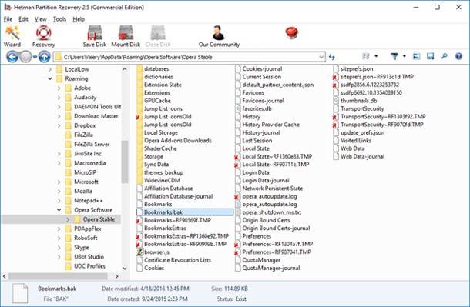
Task: Open the history dropdown next to forward arrow
Action: pyautogui.click(x=35, y=57)
